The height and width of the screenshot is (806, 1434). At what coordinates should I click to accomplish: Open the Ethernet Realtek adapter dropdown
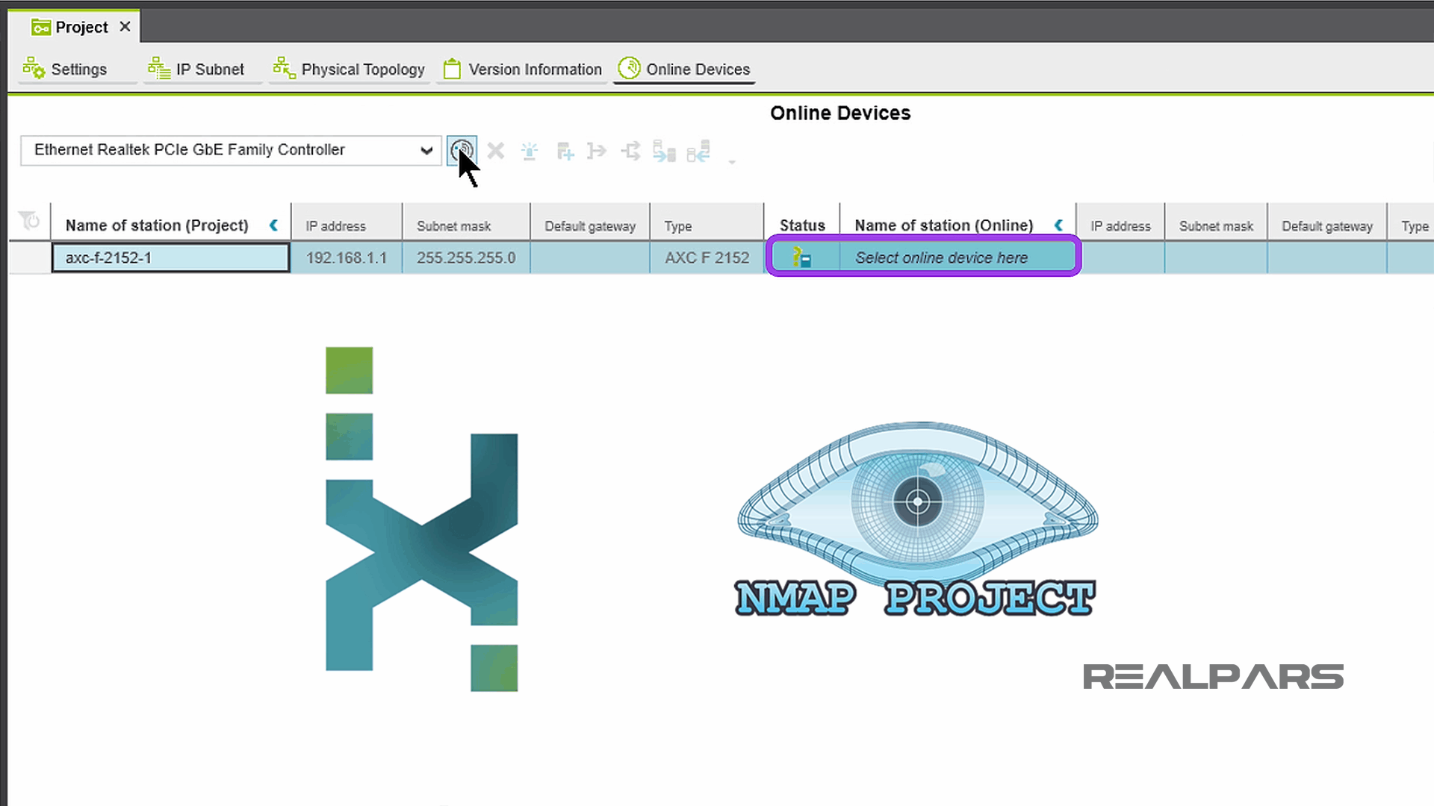426,150
